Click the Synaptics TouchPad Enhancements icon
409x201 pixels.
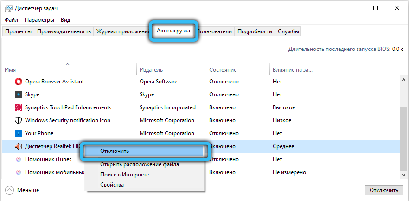18,107
